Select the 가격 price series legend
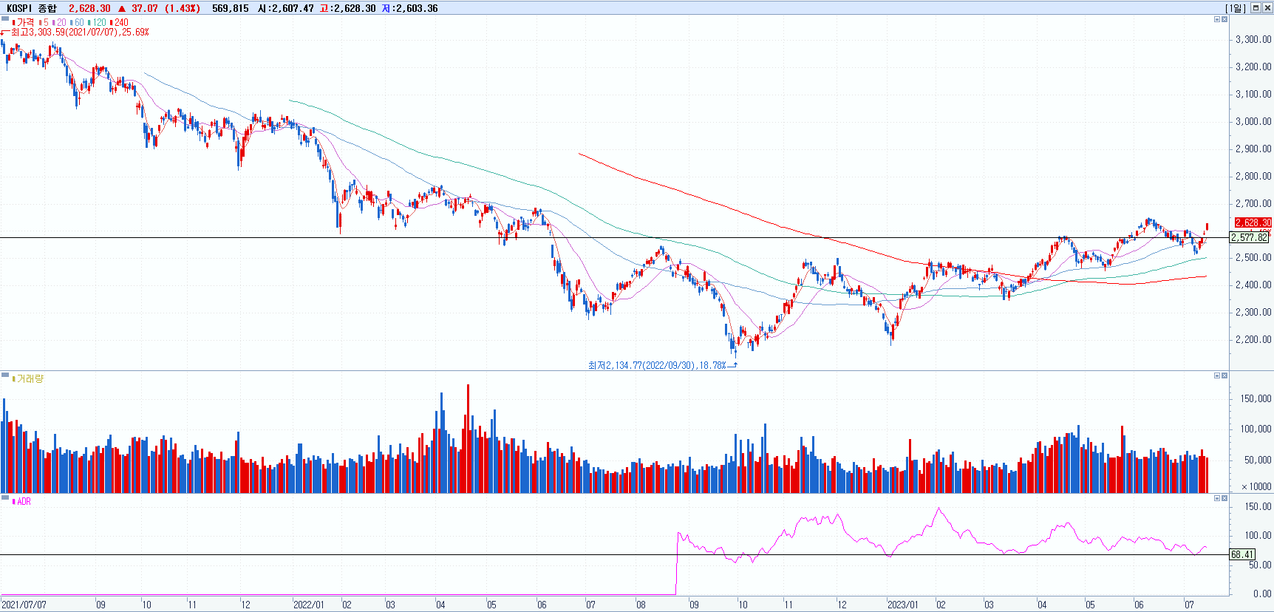The height and width of the screenshot is (612, 1274). 23,22
